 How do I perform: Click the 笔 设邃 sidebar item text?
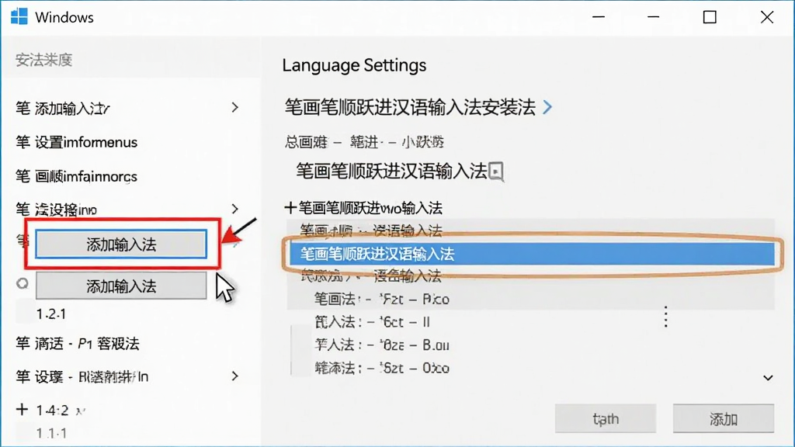[x=82, y=376]
